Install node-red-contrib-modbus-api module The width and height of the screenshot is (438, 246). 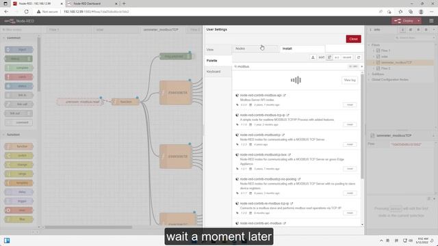pyautogui.click(x=350, y=105)
